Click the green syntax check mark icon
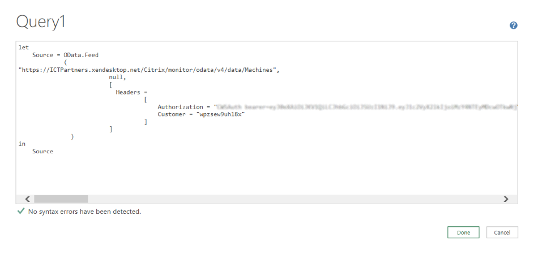This screenshot has width=534, height=254. (x=21, y=212)
